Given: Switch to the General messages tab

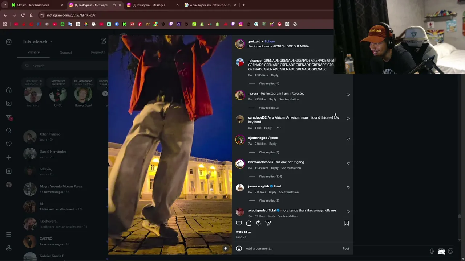Looking at the screenshot, I should pyautogui.click(x=66, y=53).
